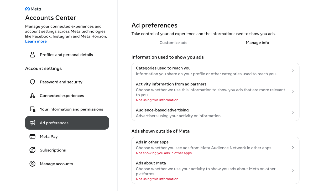Open the Learn more link
The height and width of the screenshot is (191, 324).
pyautogui.click(x=36, y=41)
